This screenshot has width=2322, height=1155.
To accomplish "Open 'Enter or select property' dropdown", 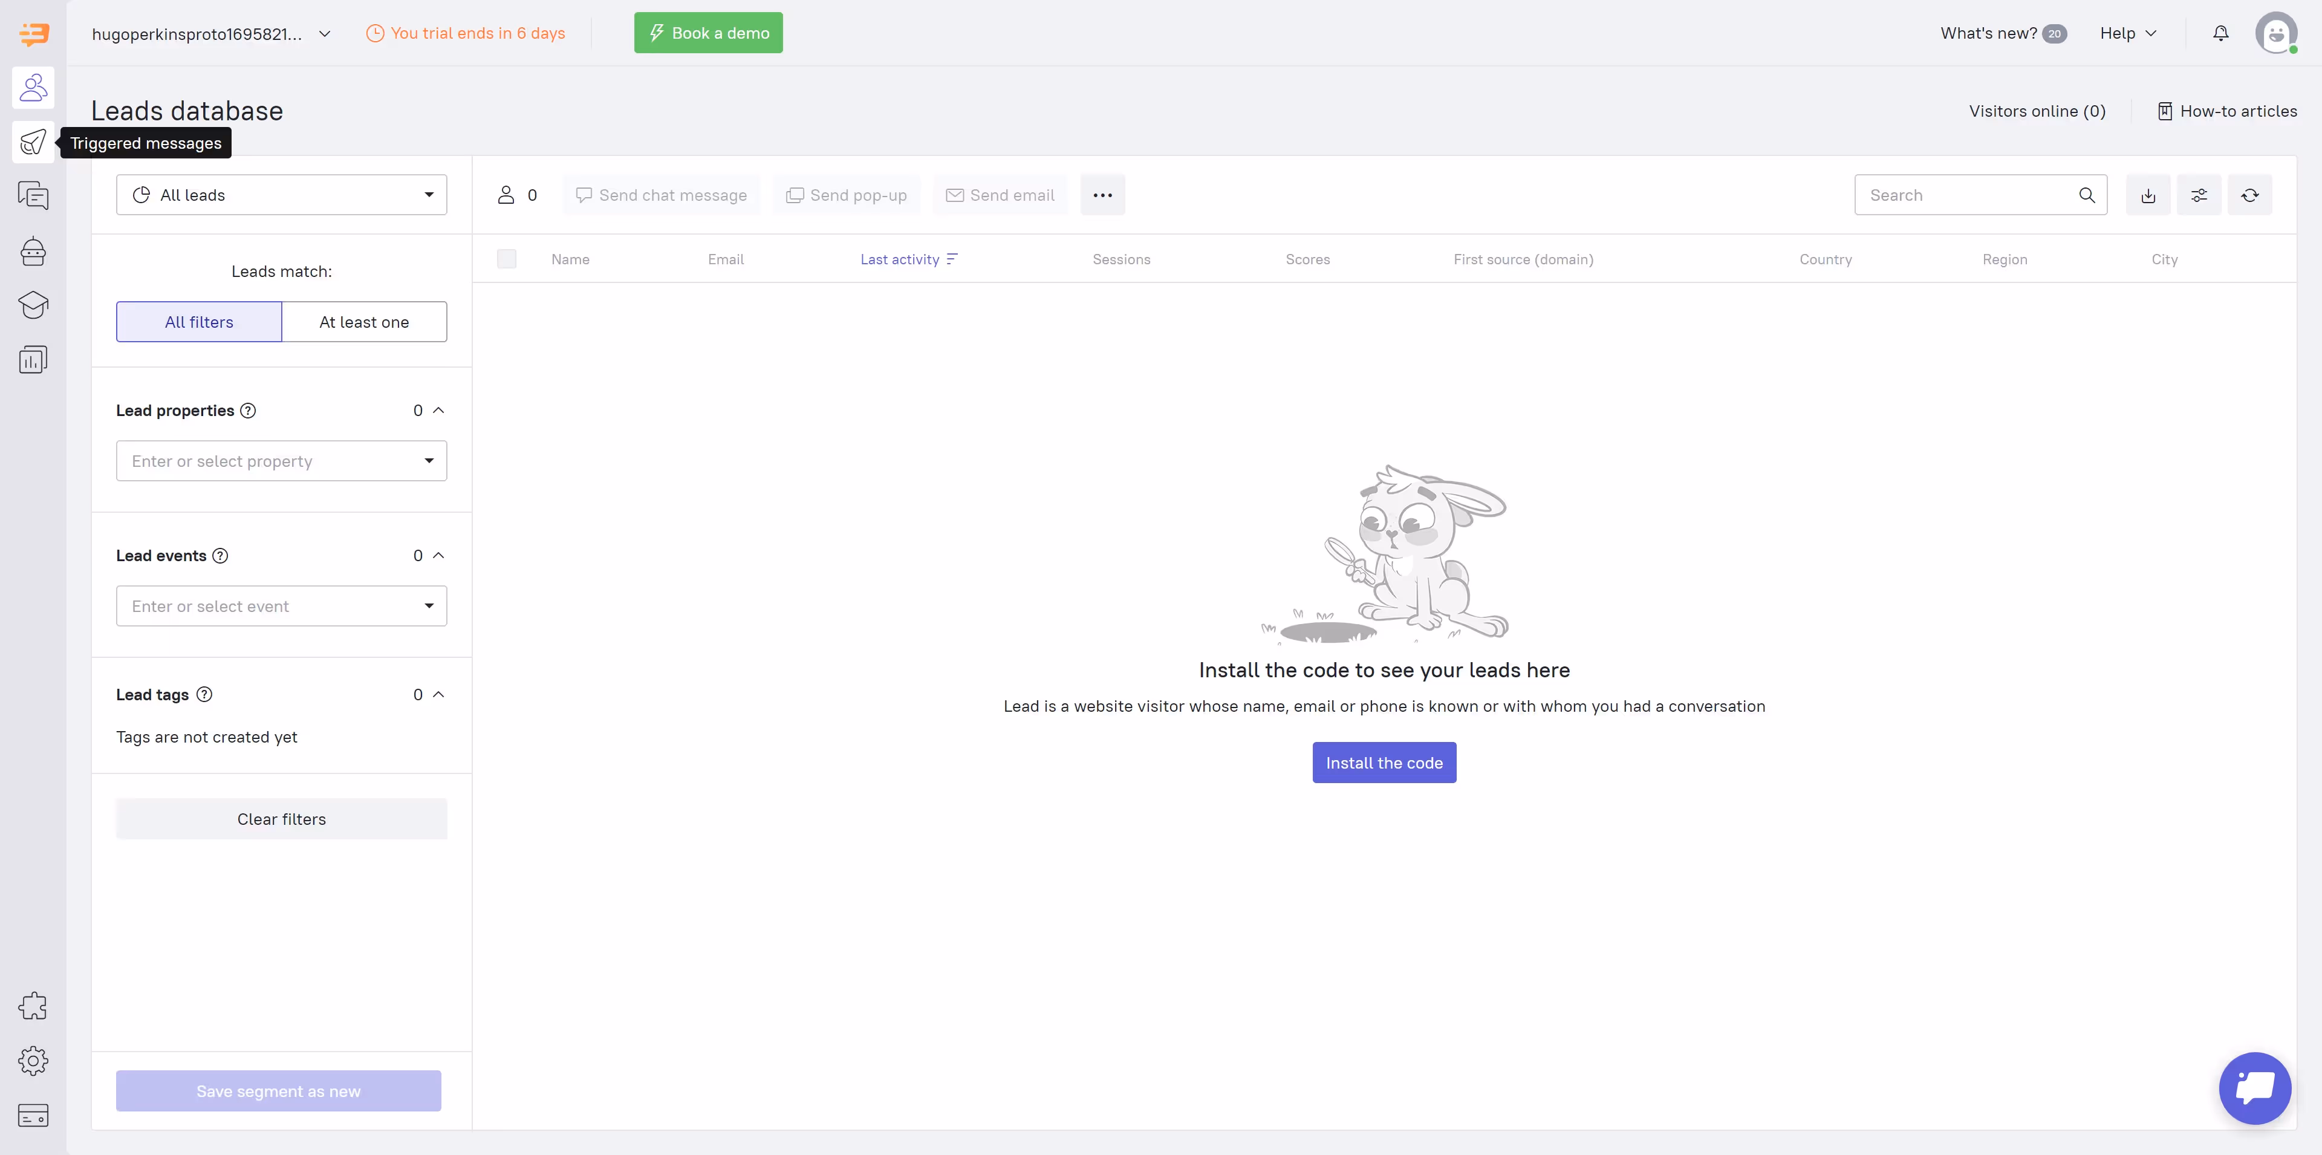I will click(281, 461).
